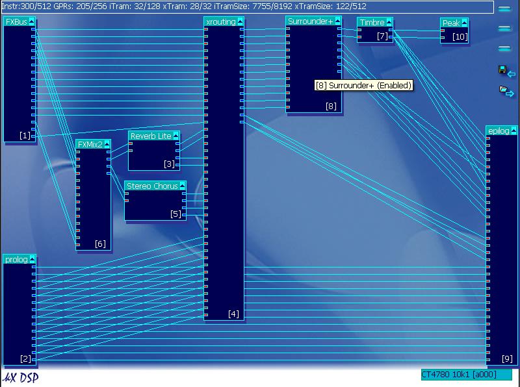
Task: Click the open folder load settings icon
Action: (x=503, y=90)
